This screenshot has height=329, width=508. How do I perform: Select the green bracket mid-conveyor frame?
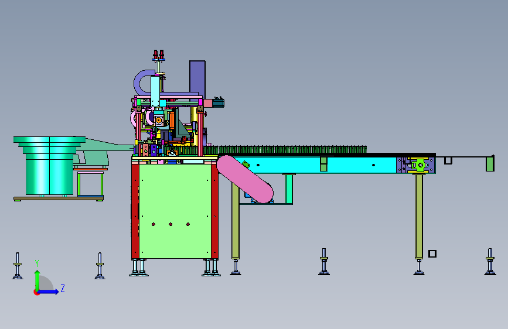click(323, 164)
